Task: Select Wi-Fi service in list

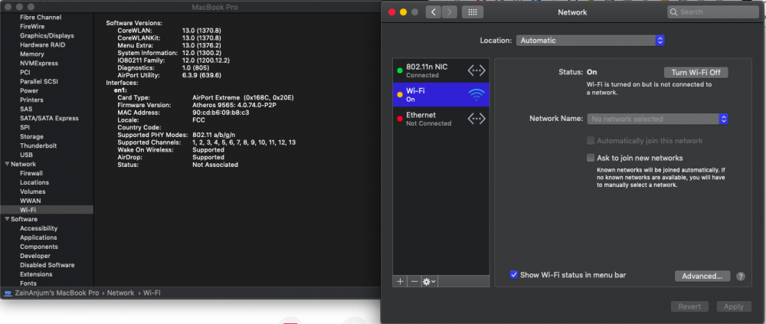Action: click(x=440, y=94)
